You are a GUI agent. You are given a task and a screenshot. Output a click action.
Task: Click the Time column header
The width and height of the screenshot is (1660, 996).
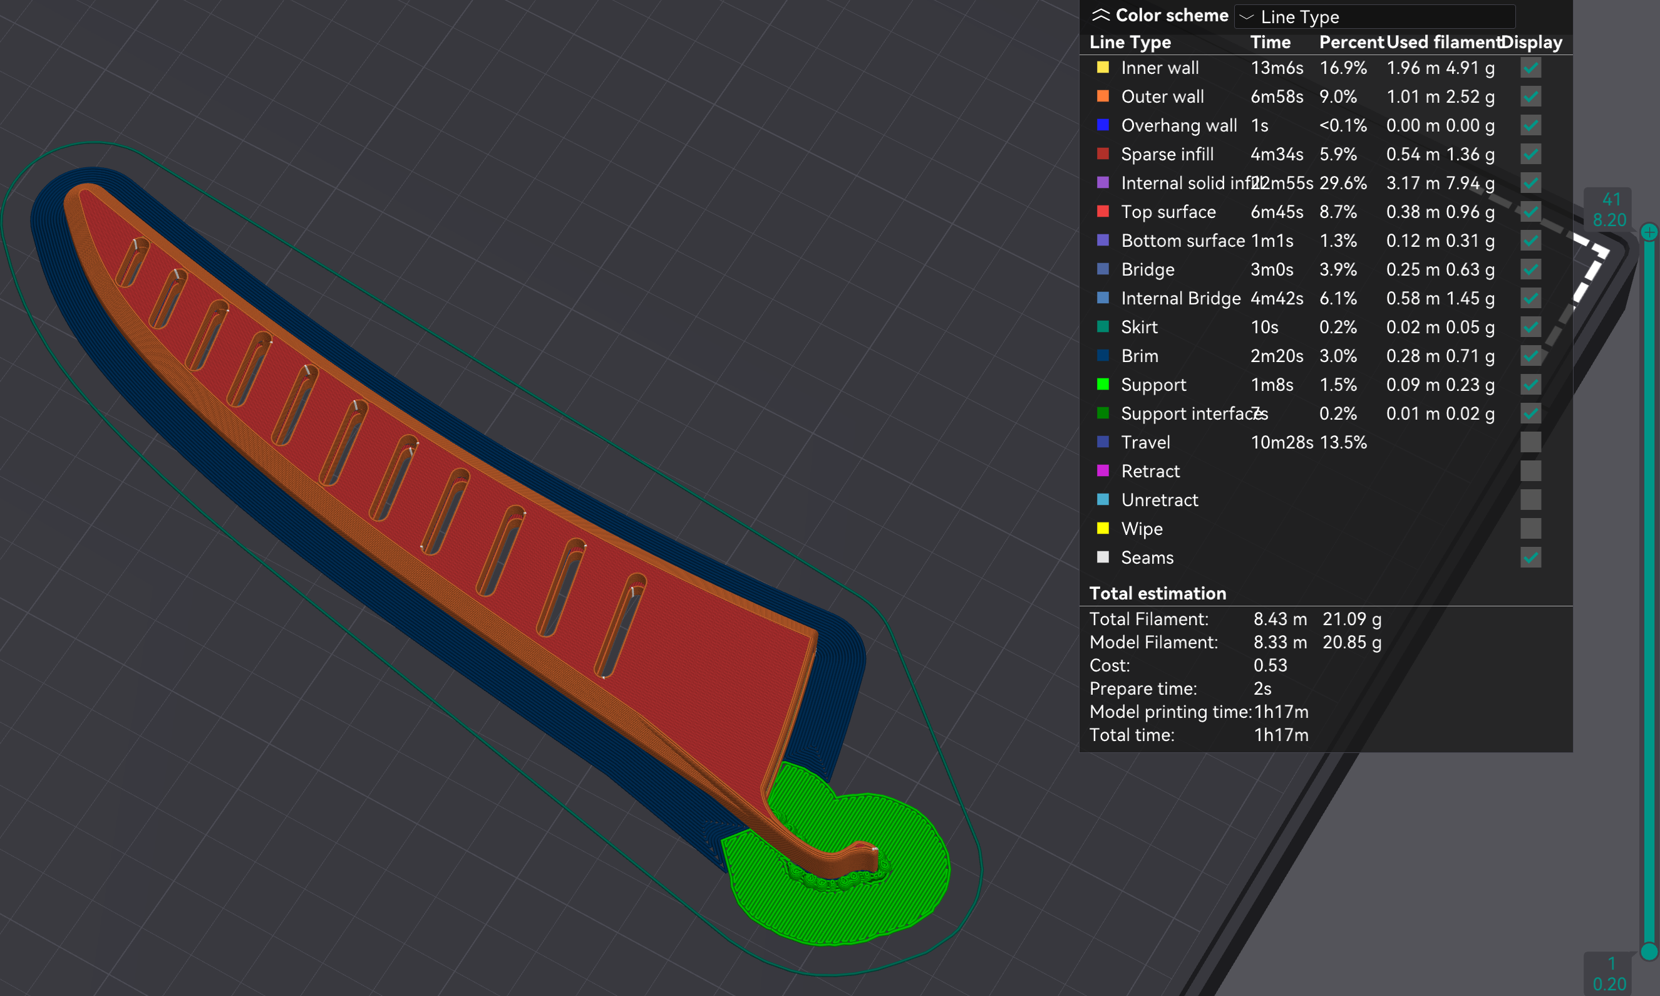pos(1271,43)
